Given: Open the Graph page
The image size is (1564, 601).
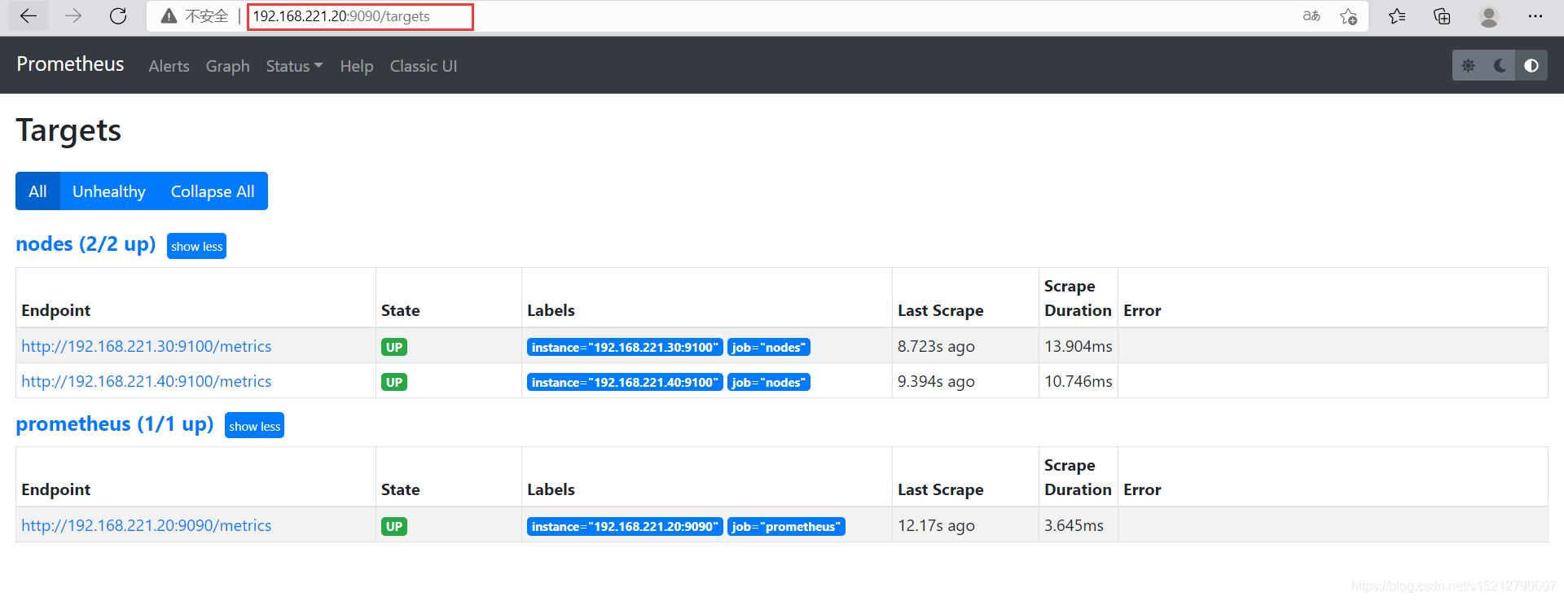Looking at the screenshot, I should [227, 66].
